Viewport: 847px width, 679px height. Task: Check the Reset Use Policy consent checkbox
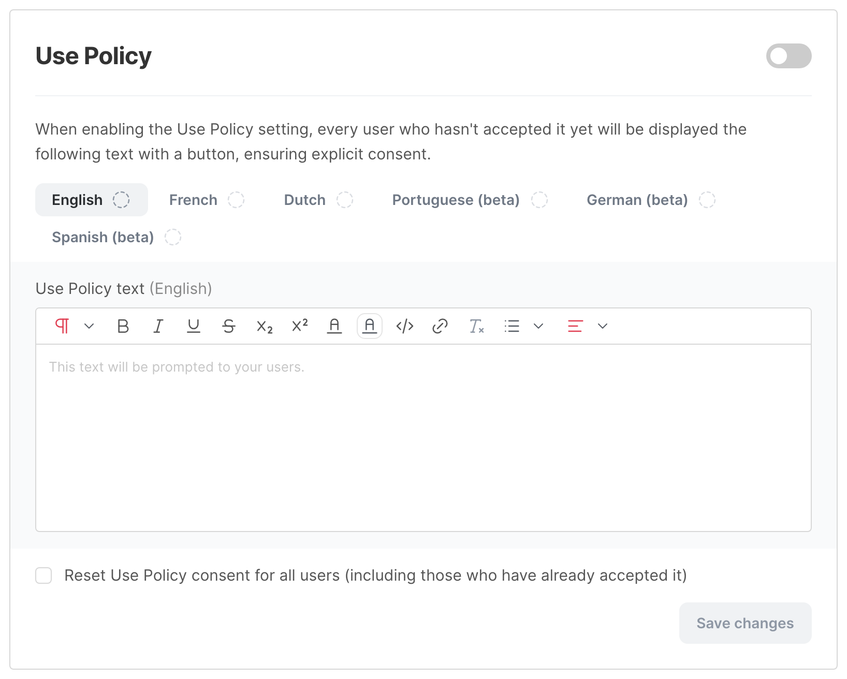pyautogui.click(x=43, y=575)
